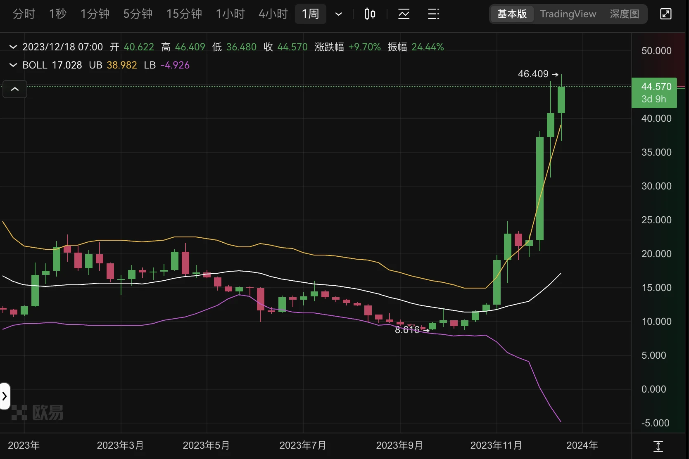Image resolution: width=689 pixels, height=459 pixels.
Task: Select the 分时 time-share interval
Action: tap(24, 14)
